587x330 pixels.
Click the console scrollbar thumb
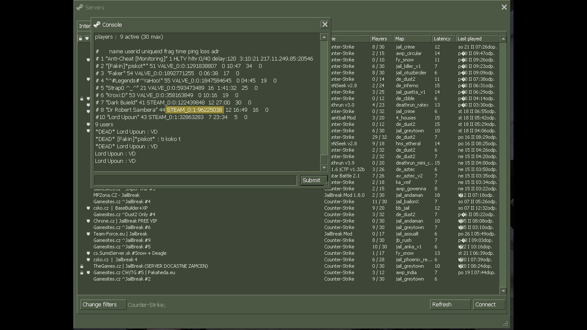click(x=324, y=159)
